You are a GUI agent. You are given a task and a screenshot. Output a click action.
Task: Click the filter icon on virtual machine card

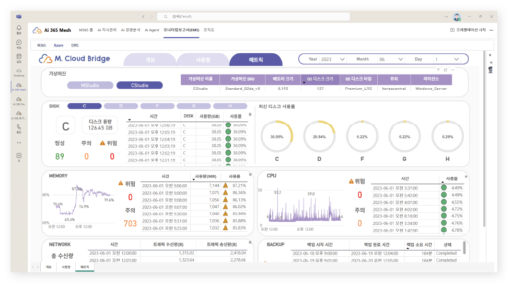[438, 69]
